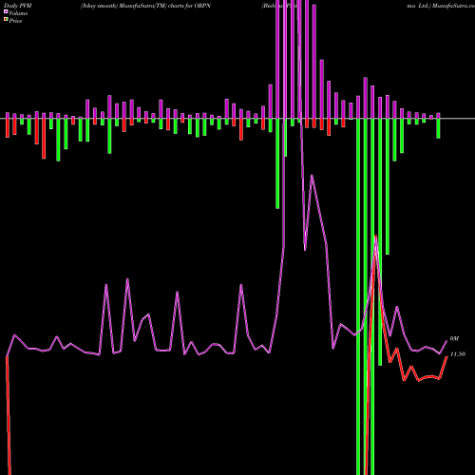
Task: Click the '0M' volume value label
Action: pyautogui.click(x=454, y=339)
